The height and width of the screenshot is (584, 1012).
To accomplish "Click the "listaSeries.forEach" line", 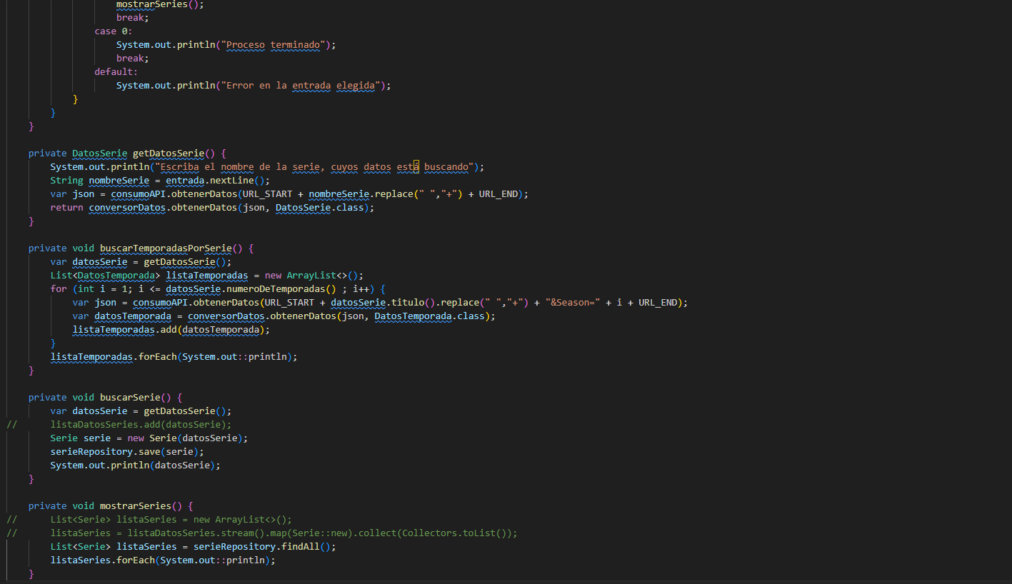I will coord(163,560).
